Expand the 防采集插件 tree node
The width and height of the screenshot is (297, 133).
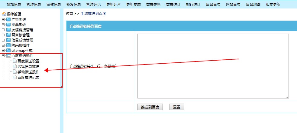tap(3, 45)
